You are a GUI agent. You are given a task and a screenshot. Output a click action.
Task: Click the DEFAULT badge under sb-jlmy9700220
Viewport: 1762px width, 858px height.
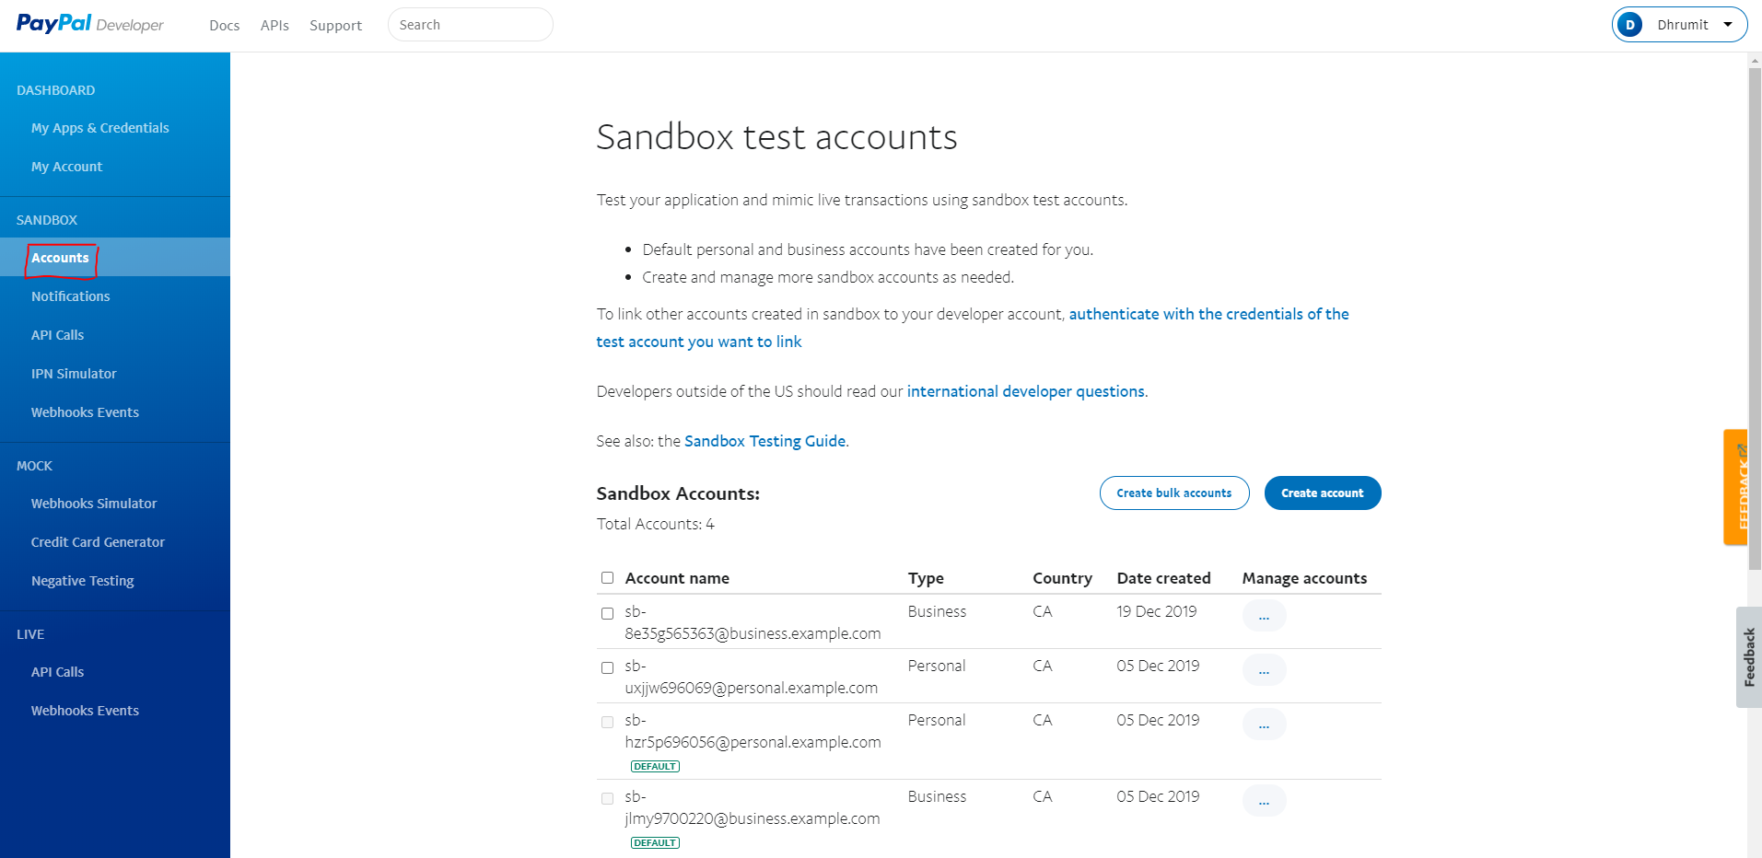[655, 842]
